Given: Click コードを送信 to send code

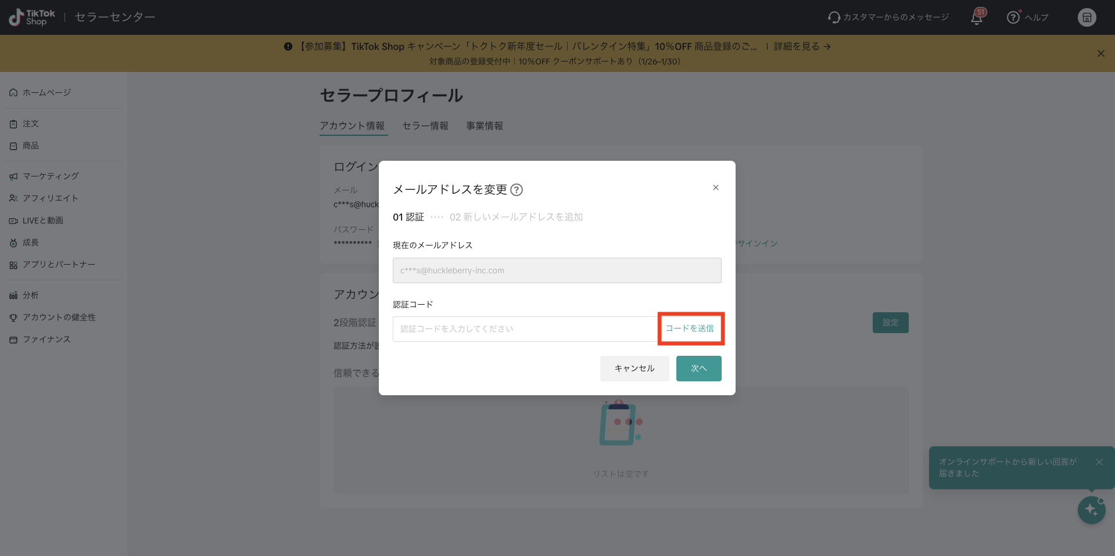Looking at the screenshot, I should (690, 328).
